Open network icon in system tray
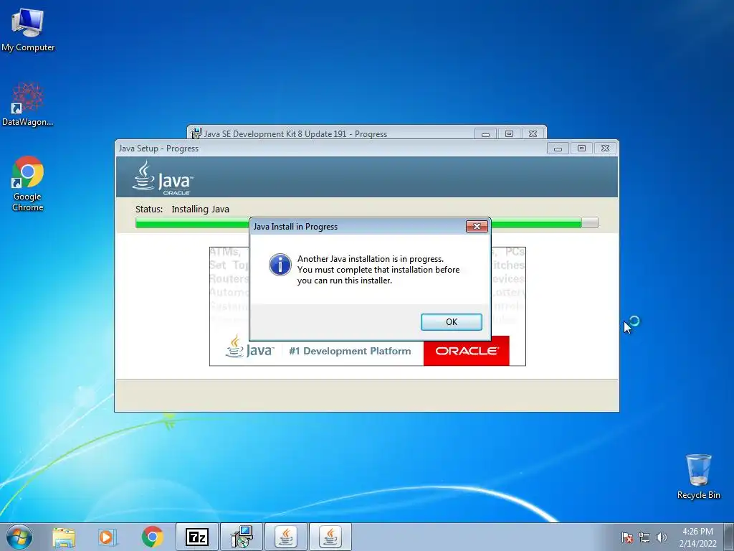The width and height of the screenshot is (734, 551). pyautogui.click(x=644, y=537)
